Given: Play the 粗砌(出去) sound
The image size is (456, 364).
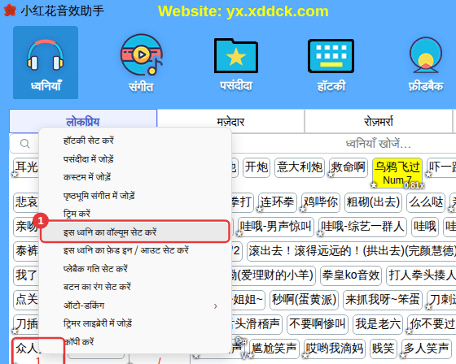Looking at the screenshot, I should pyautogui.click(x=373, y=202).
